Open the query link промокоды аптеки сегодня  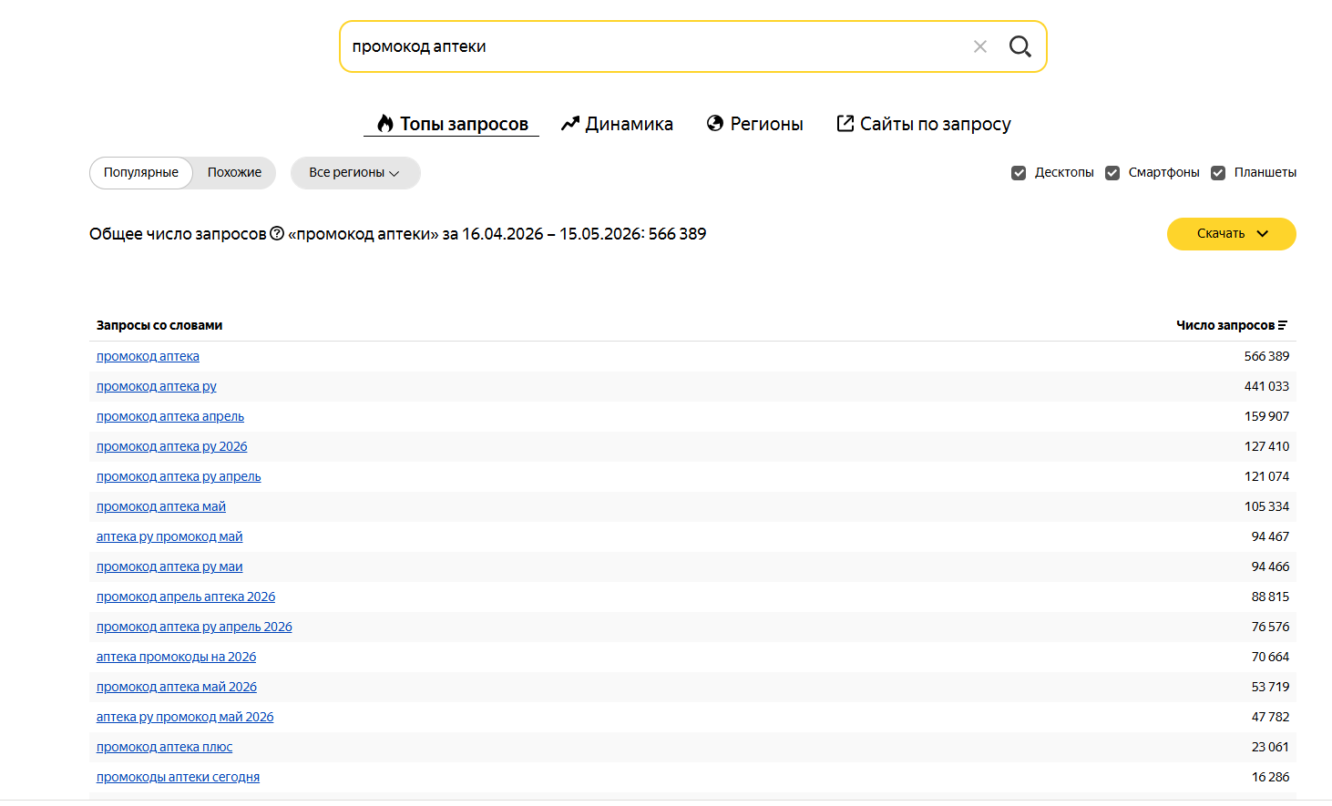[179, 777]
